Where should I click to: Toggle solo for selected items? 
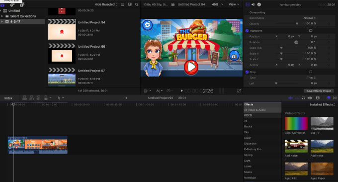(303, 98)
